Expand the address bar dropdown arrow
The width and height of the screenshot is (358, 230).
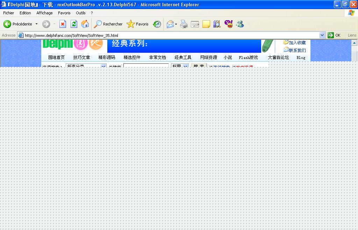322,35
